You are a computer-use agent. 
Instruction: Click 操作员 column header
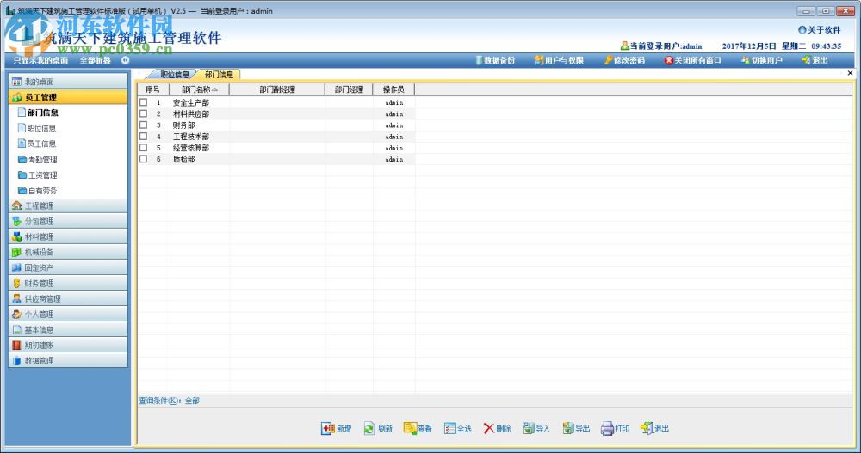pos(393,89)
